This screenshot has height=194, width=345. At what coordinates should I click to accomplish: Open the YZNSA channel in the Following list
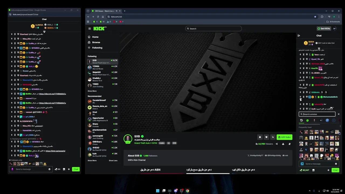point(102,67)
